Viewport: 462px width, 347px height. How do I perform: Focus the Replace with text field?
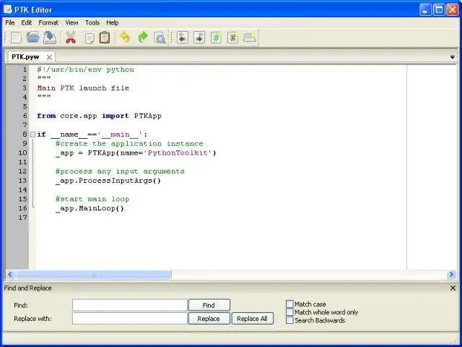130,319
